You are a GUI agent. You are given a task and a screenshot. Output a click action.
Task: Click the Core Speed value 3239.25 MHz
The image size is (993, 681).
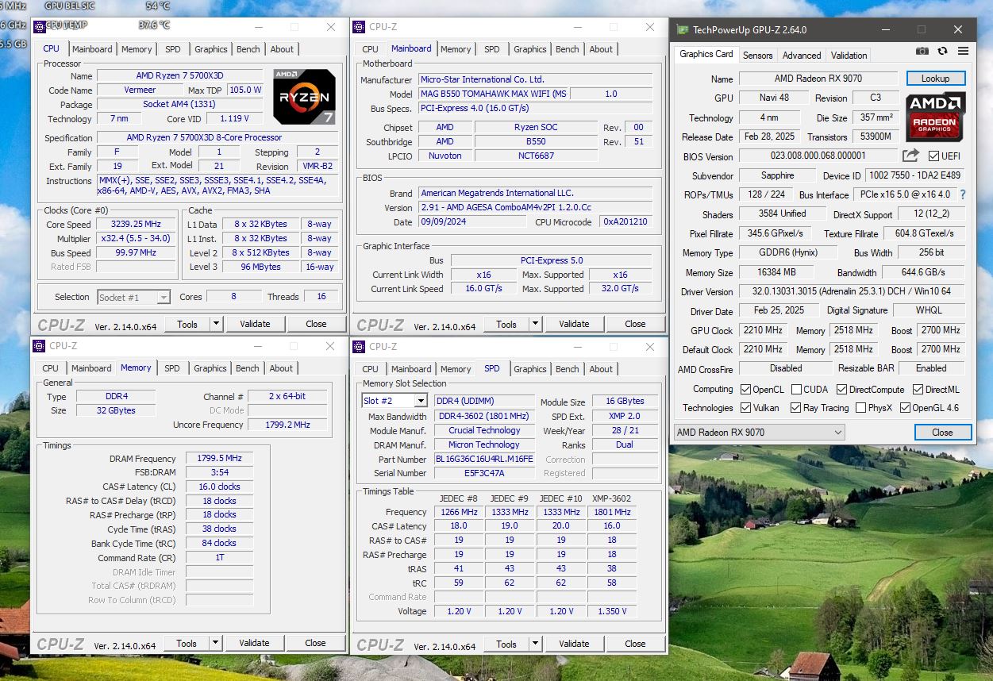(136, 224)
